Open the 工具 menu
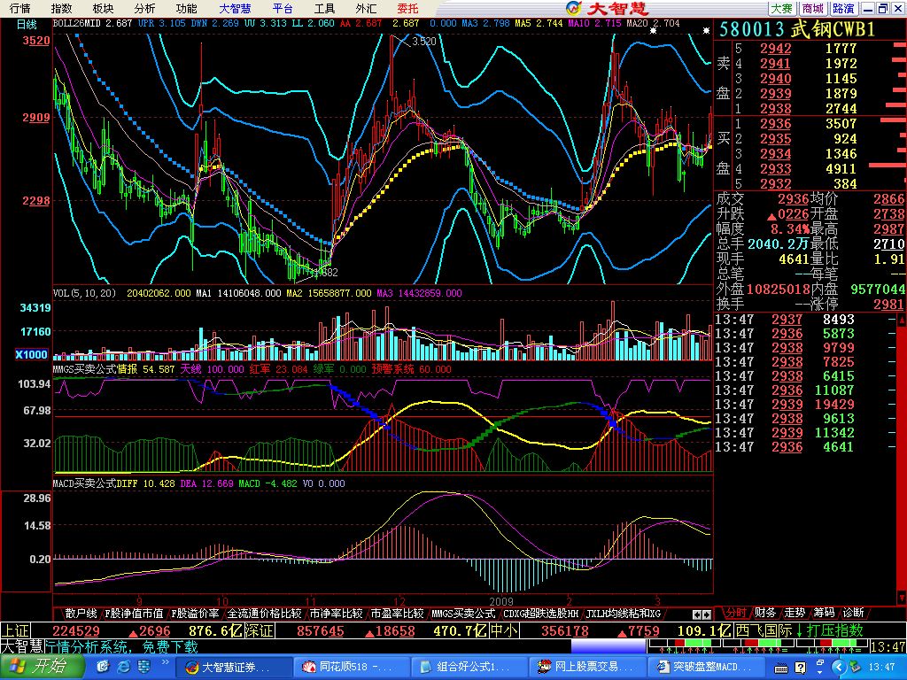This screenshot has height=680, width=907. click(324, 8)
